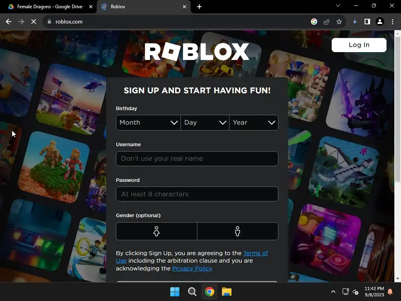Screen dimensions: 401x301
Task: Click the Chrome taskbar icon
Action: point(209,292)
